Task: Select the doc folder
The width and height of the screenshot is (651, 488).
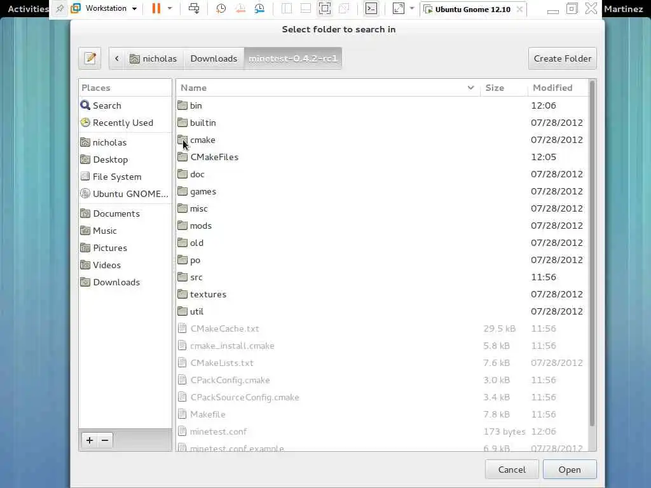Action: click(382, 174)
